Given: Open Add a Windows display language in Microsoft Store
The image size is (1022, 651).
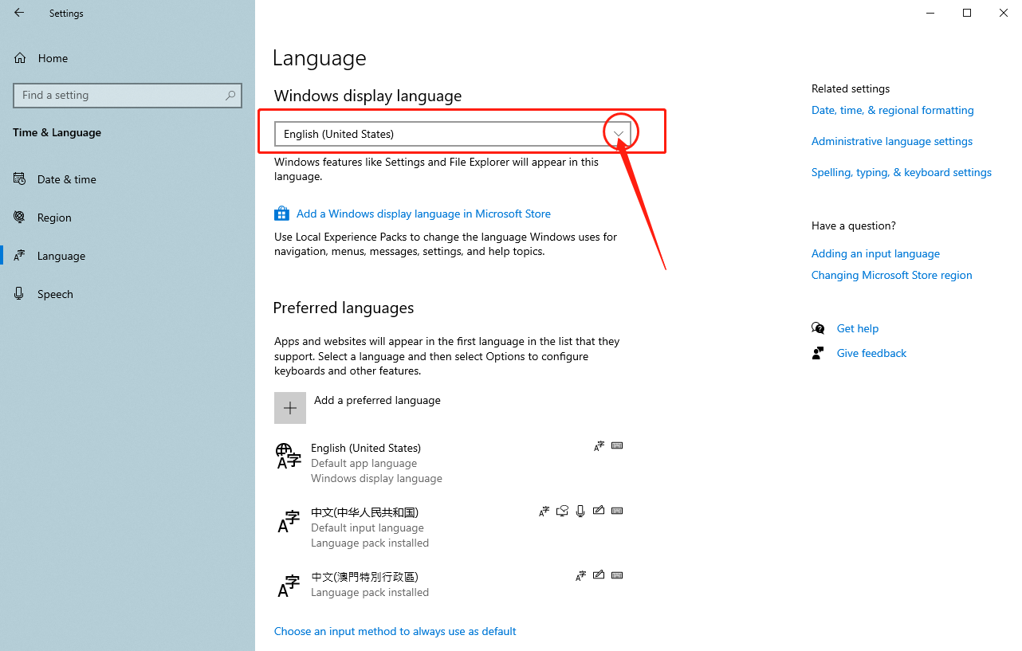Looking at the screenshot, I should pos(423,214).
